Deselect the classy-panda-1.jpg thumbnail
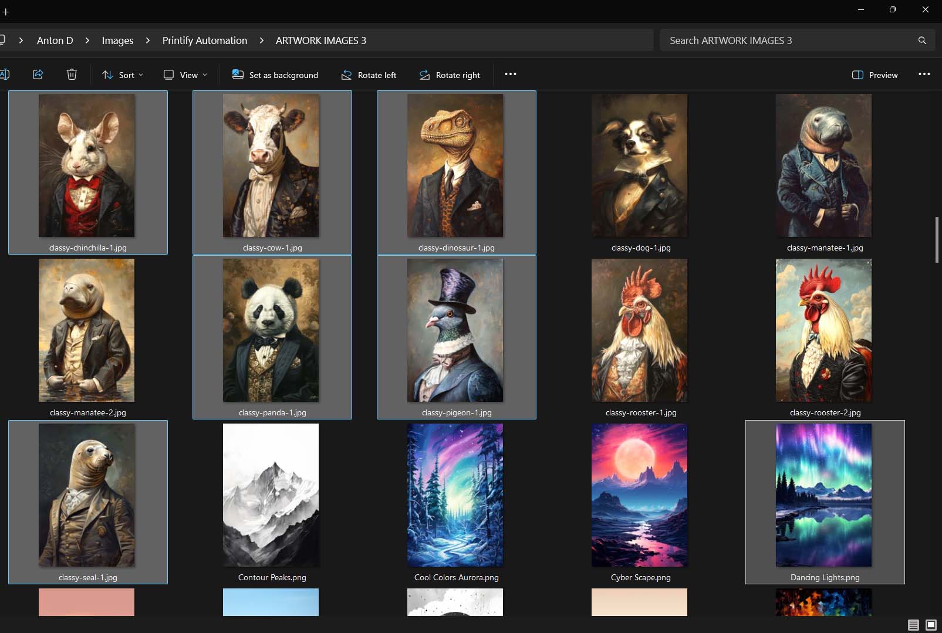Image resolution: width=942 pixels, height=633 pixels. [271, 330]
